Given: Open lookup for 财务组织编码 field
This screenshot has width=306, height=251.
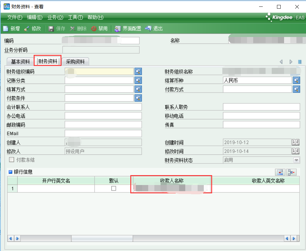Looking at the screenshot, I should coord(138,72).
